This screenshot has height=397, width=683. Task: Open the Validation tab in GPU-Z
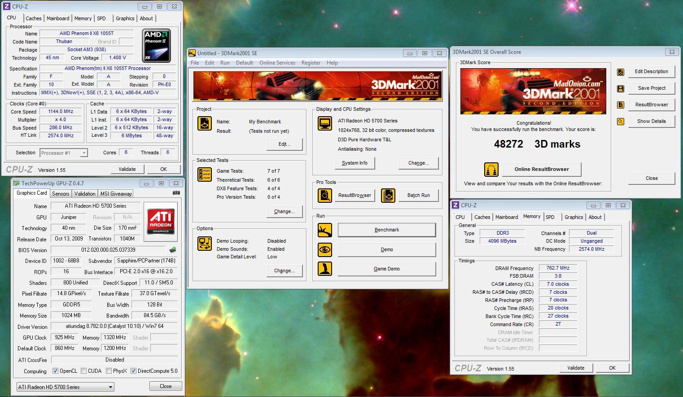coord(85,194)
